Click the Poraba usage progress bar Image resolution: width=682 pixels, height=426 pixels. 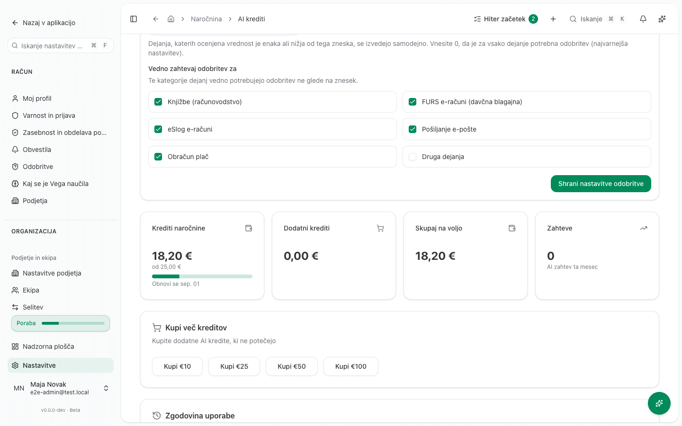[61, 323]
